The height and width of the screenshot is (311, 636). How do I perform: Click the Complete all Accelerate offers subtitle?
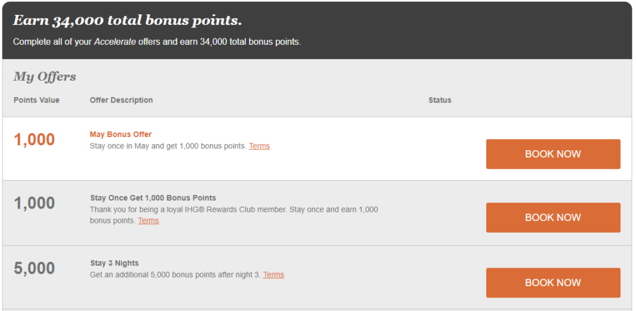tap(157, 42)
